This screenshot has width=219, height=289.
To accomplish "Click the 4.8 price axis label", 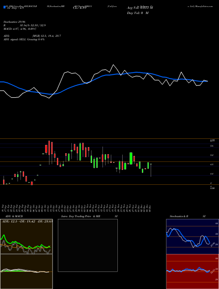I will 212,165.
